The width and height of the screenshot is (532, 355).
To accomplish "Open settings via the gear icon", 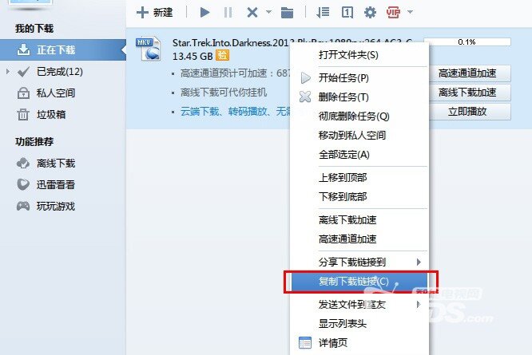I will [x=370, y=13].
